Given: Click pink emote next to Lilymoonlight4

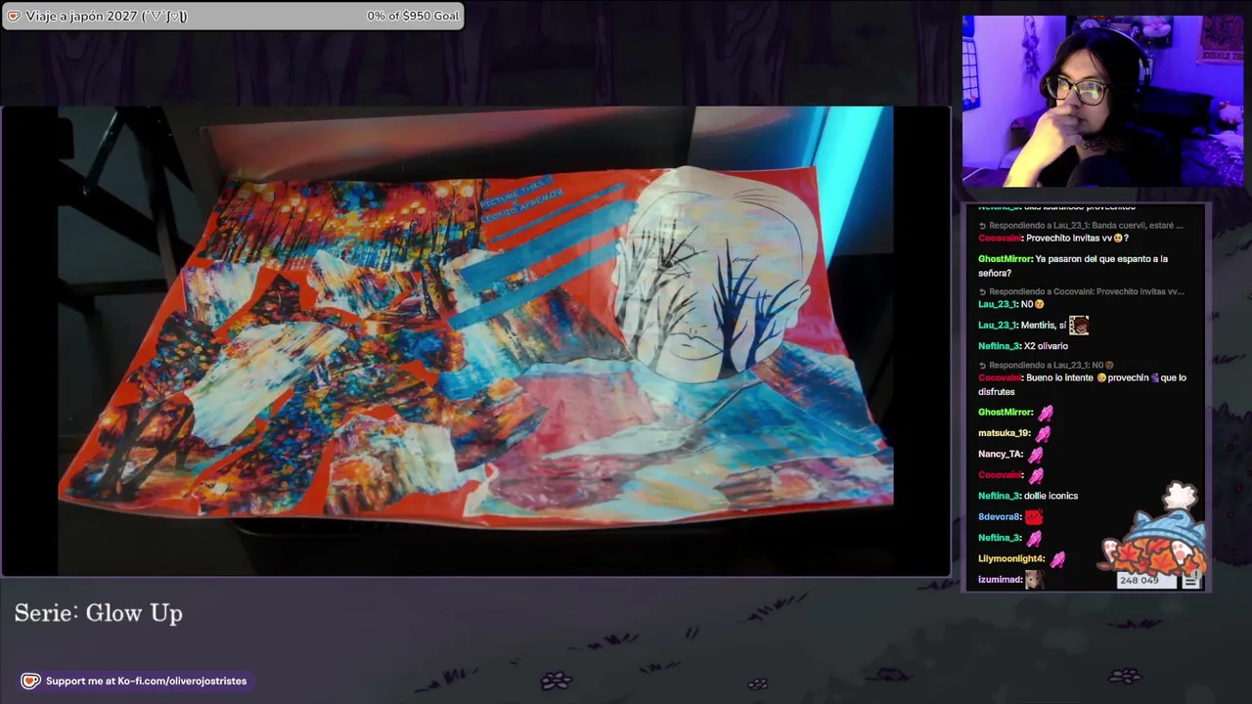Looking at the screenshot, I should (1057, 558).
